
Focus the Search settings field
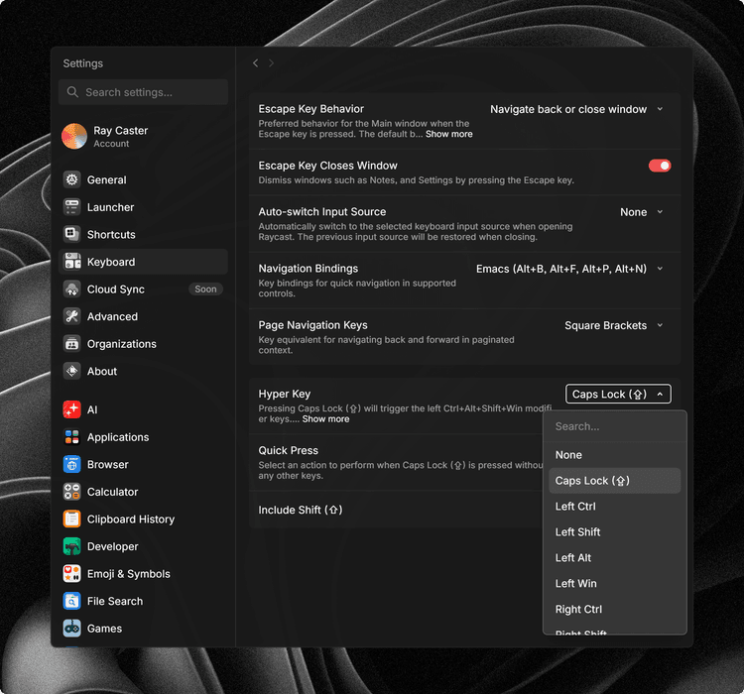tap(143, 92)
